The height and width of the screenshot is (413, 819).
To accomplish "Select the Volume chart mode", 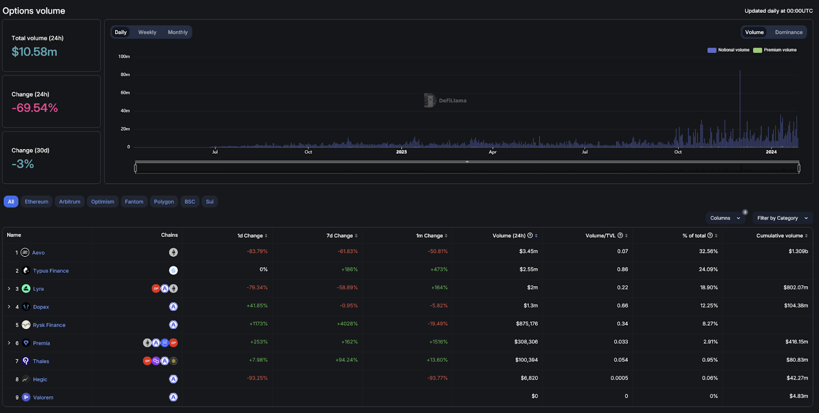I will point(755,32).
